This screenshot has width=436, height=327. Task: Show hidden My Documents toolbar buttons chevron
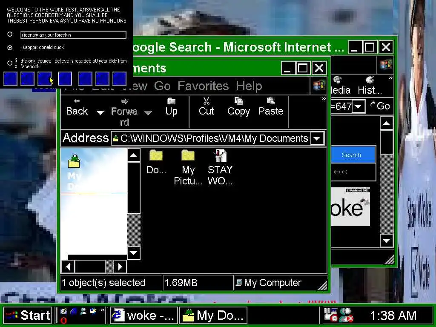pos(324,99)
